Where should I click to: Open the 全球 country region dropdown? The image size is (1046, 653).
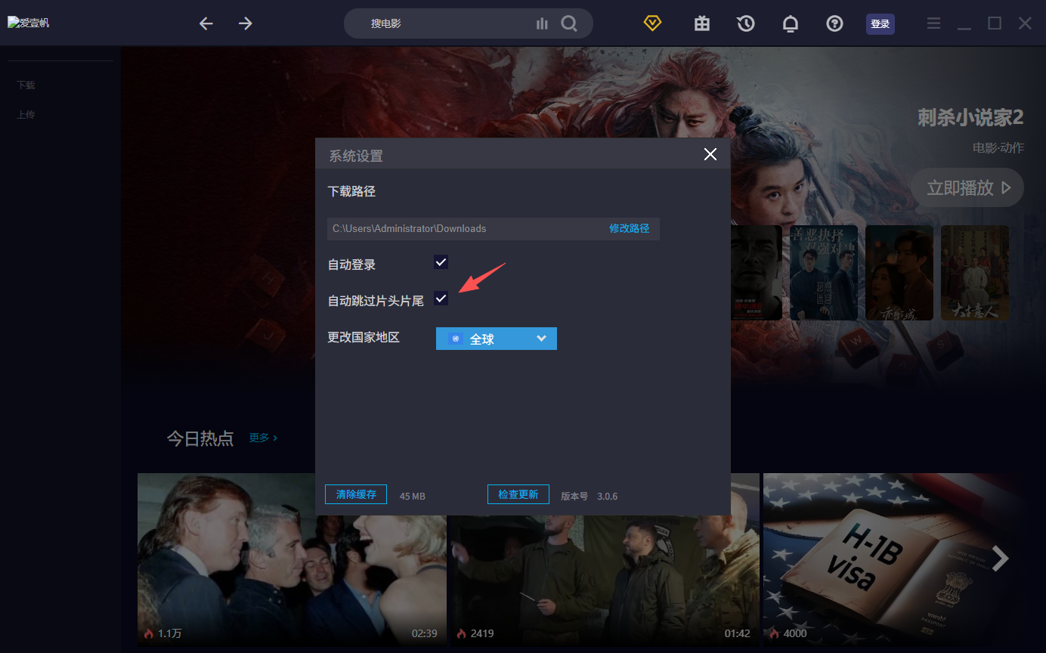[496, 339]
